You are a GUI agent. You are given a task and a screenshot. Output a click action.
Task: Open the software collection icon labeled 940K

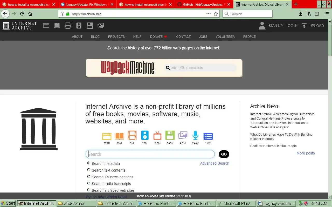[x=170, y=135]
